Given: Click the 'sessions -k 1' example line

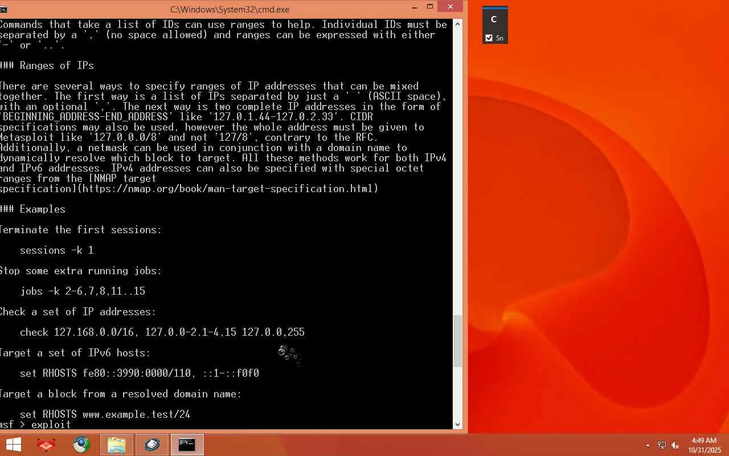Looking at the screenshot, I should click(x=56, y=250).
